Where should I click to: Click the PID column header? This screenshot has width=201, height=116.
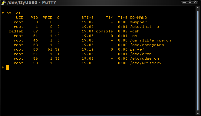34,18
